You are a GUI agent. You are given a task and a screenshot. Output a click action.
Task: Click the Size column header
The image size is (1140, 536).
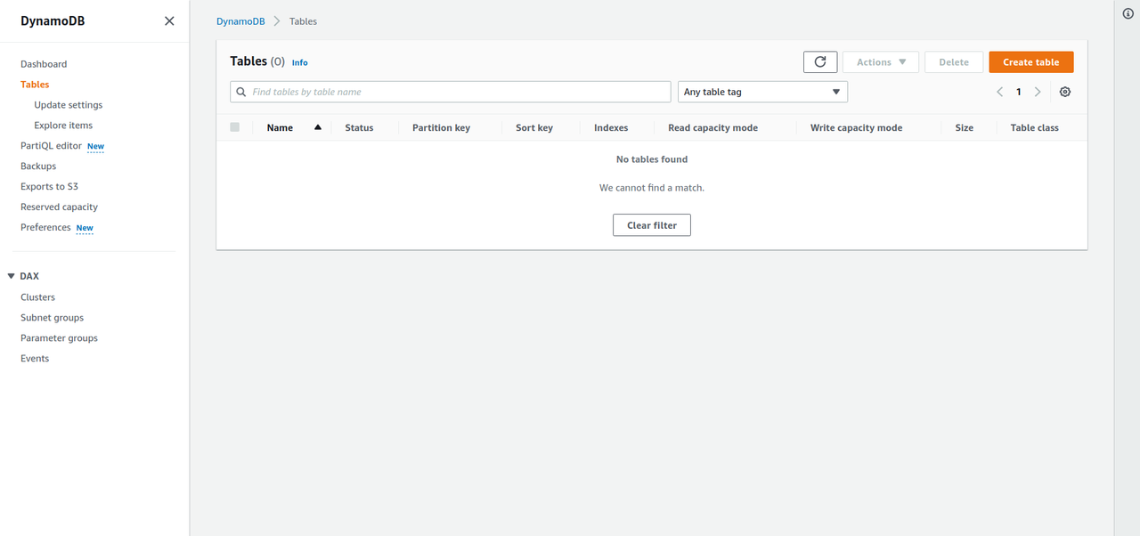pyautogui.click(x=964, y=128)
